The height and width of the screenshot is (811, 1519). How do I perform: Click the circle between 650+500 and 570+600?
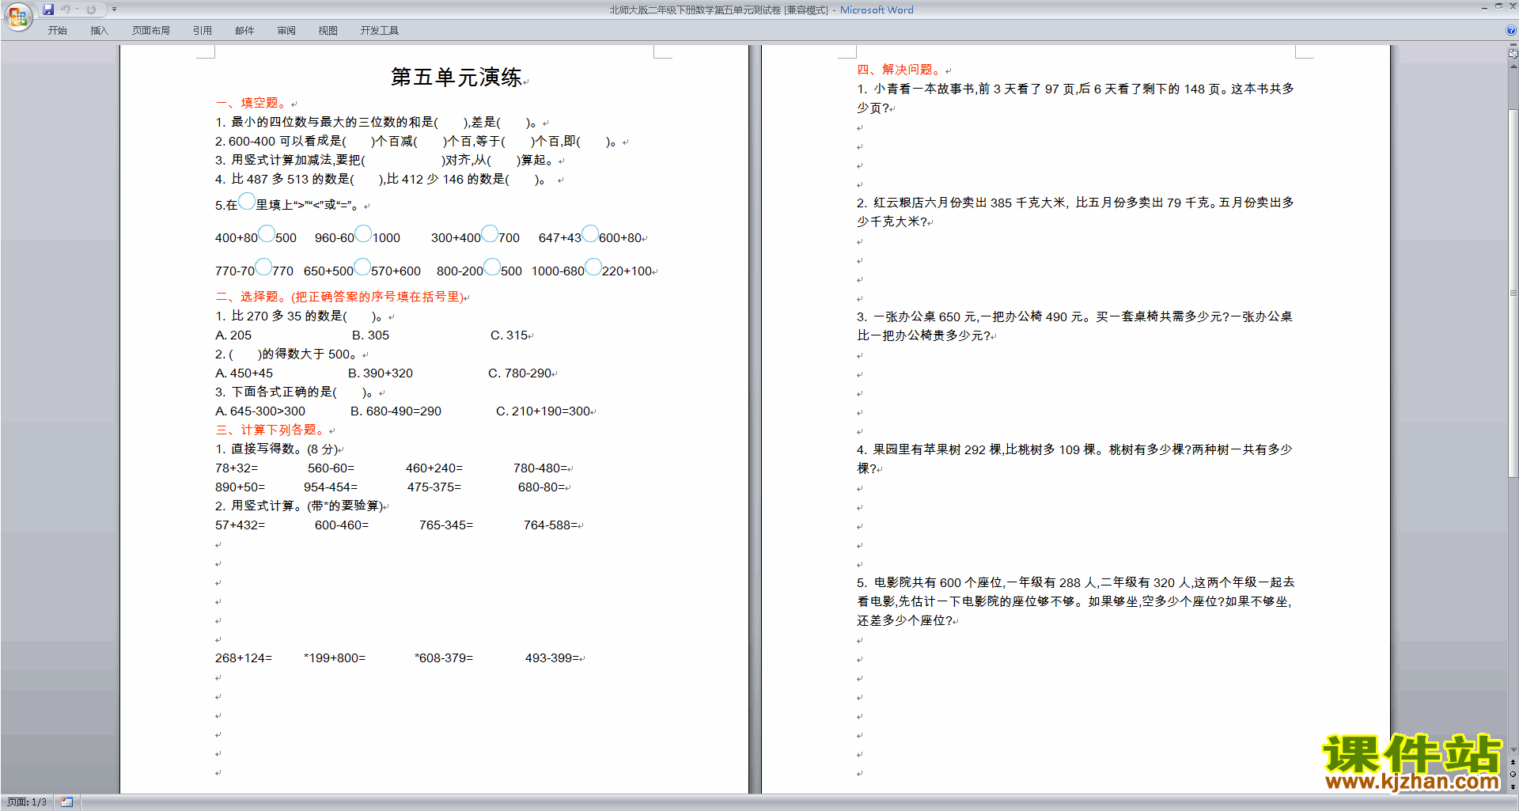point(362,267)
